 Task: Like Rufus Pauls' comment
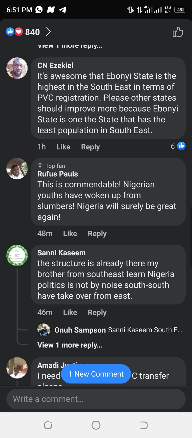pos(70,234)
